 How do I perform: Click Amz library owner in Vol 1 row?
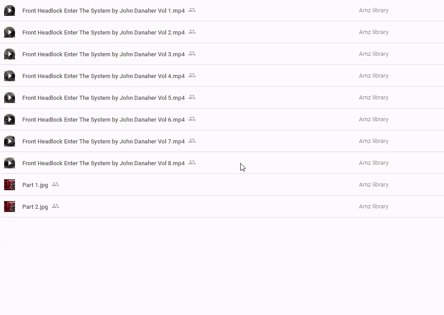pos(373,10)
